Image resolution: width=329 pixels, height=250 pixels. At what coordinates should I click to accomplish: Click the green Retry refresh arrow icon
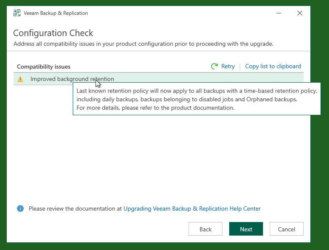(x=214, y=67)
